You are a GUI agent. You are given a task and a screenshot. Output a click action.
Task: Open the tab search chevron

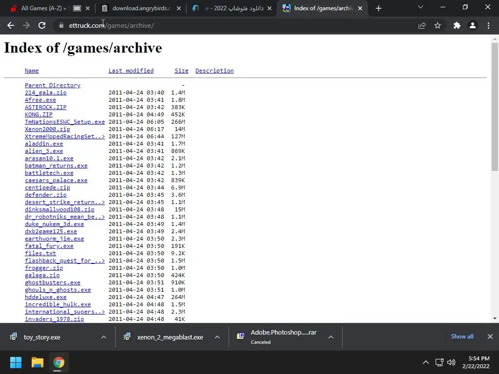coord(421,7)
